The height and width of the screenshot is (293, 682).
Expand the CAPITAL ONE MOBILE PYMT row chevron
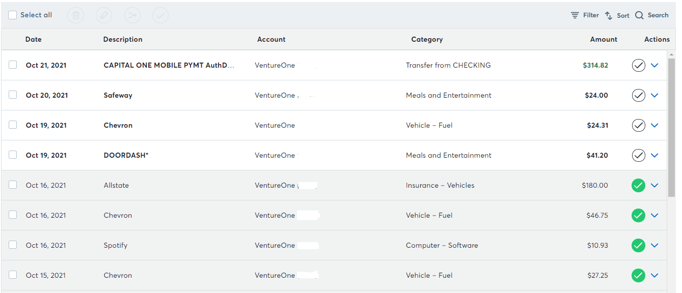[x=654, y=65]
